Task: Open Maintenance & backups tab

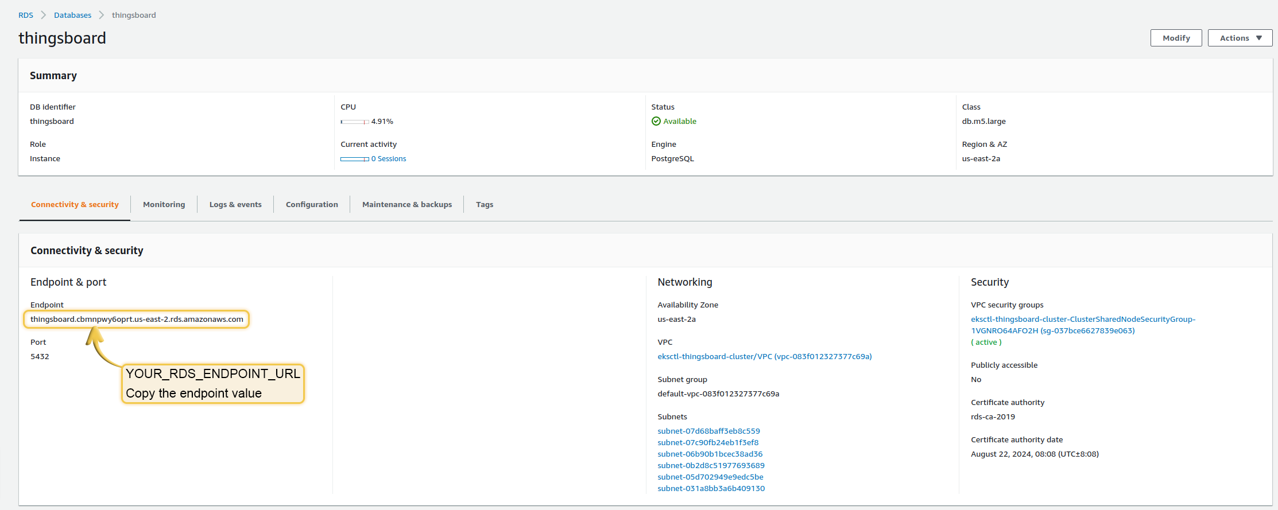Action: click(x=407, y=204)
